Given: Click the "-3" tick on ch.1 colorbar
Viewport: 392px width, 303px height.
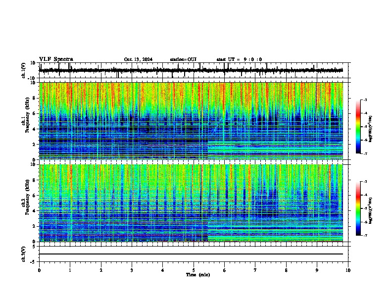Looking at the screenshot, I should 365,100.
